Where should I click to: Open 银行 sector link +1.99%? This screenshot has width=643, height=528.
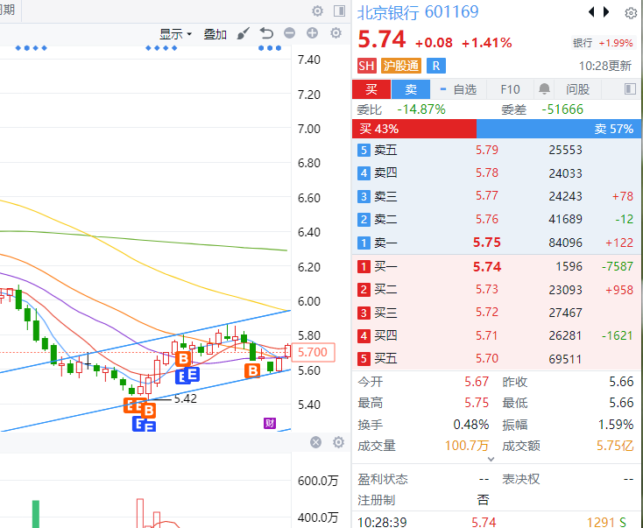point(603,43)
